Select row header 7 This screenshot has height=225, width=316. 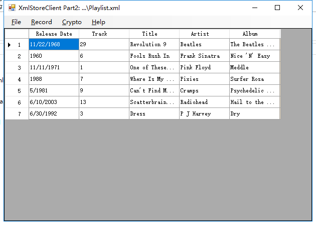[x=17, y=114]
